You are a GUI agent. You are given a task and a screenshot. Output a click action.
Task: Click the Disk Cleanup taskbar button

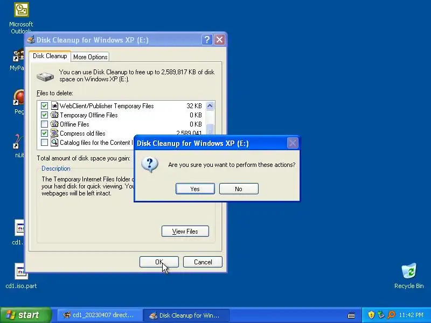coord(186,315)
